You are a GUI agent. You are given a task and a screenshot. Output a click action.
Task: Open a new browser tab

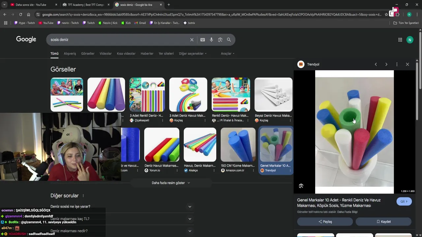[168, 5]
